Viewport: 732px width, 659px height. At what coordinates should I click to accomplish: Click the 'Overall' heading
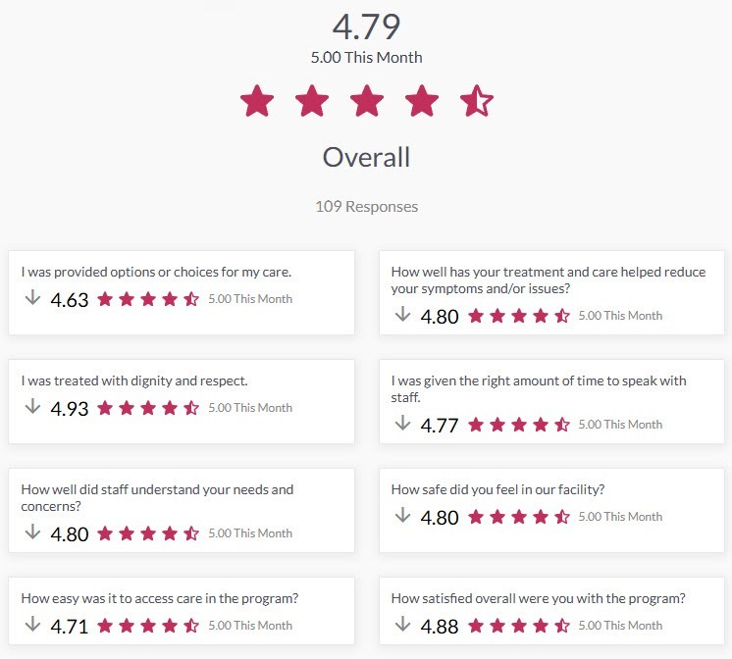click(x=366, y=157)
